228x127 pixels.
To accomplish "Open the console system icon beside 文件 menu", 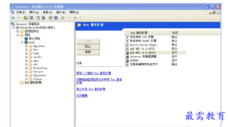I will tap(13, 12).
